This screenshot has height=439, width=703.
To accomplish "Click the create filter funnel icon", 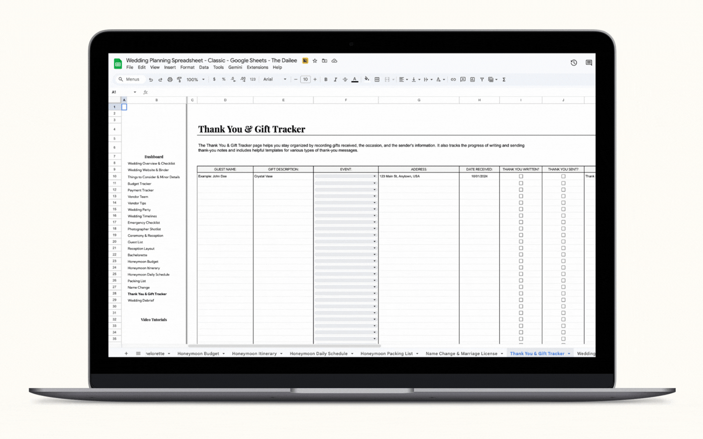I will [482, 79].
